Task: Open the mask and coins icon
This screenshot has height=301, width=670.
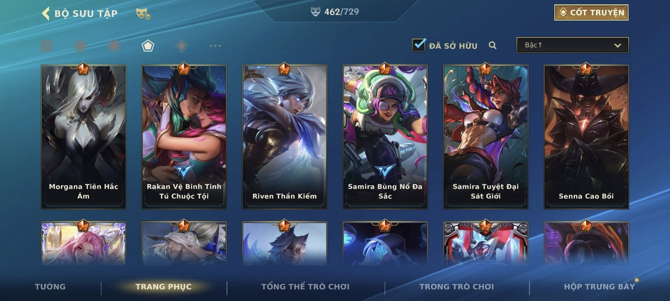Action: click(143, 14)
